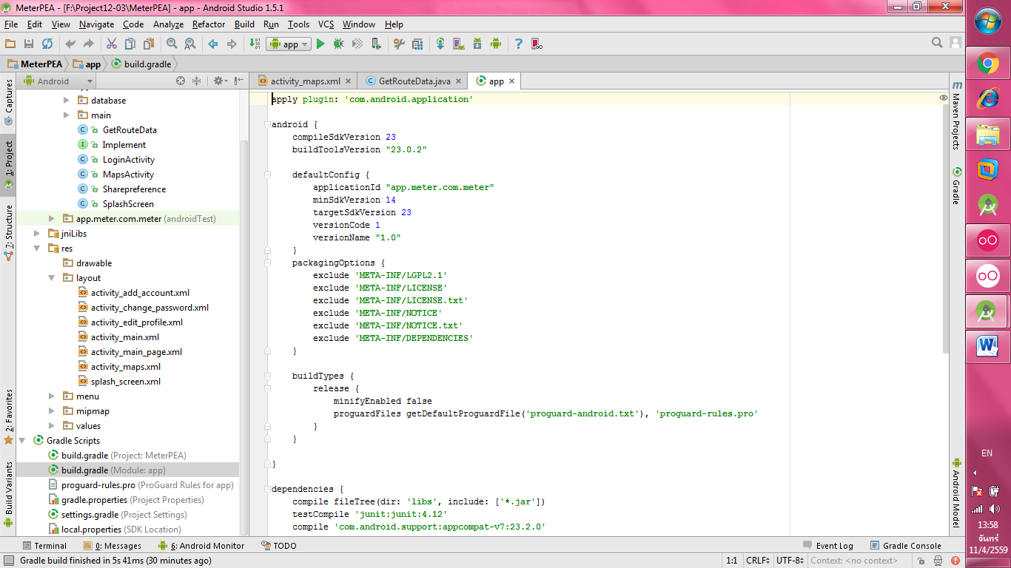The image size is (1011, 568).
Task: Click the Find magnifier icon
Action: (172, 44)
